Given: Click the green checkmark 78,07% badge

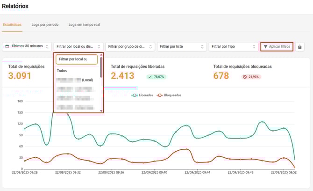Looking at the screenshot, I should (x=156, y=76).
